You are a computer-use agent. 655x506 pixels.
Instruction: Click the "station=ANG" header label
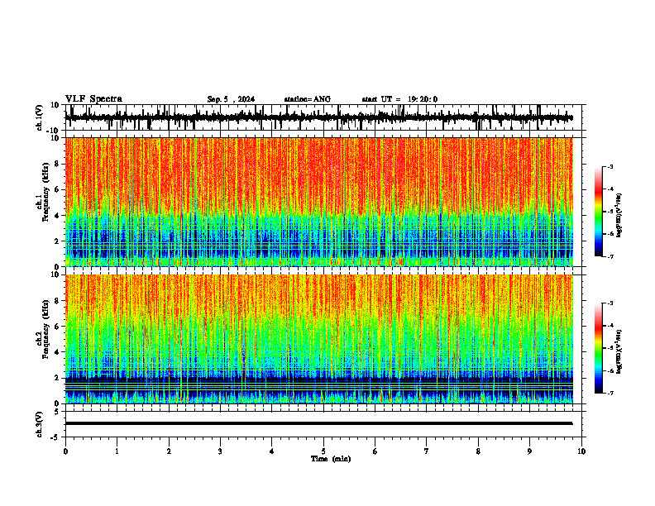307,99
